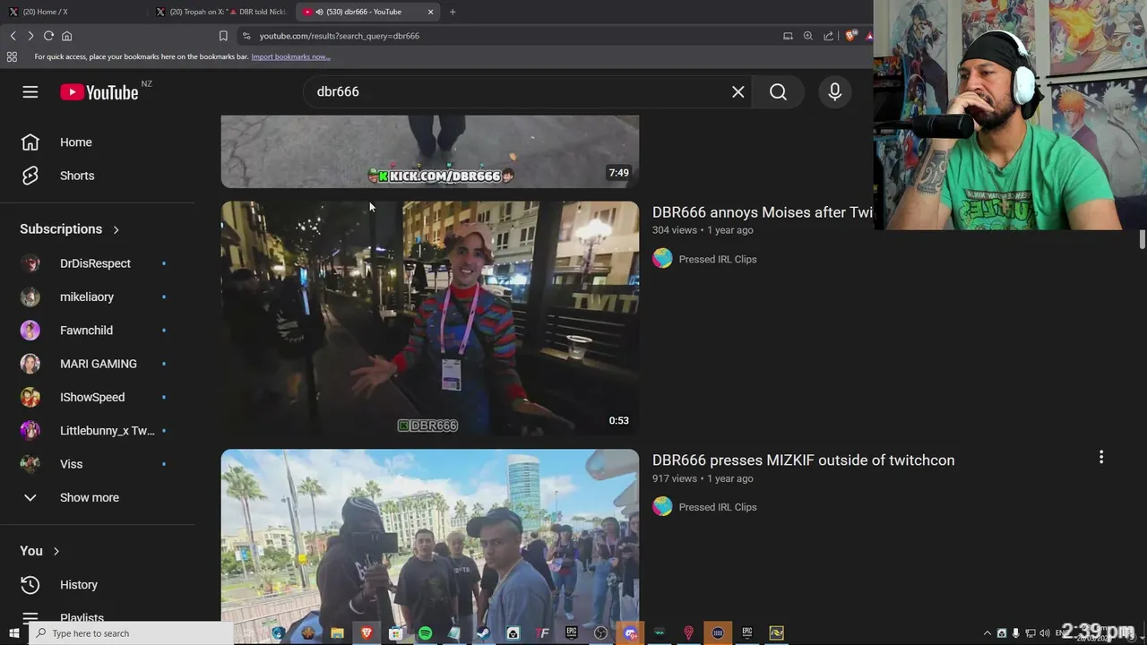Clear the search box with the X
Screen dimensions: 1147x645
(738, 92)
